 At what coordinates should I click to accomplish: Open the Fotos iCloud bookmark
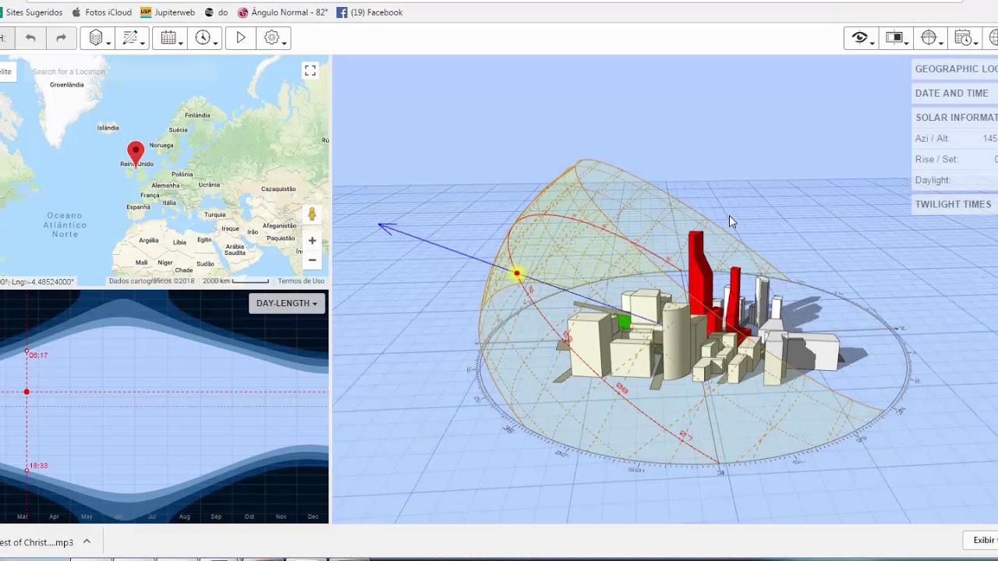click(101, 12)
